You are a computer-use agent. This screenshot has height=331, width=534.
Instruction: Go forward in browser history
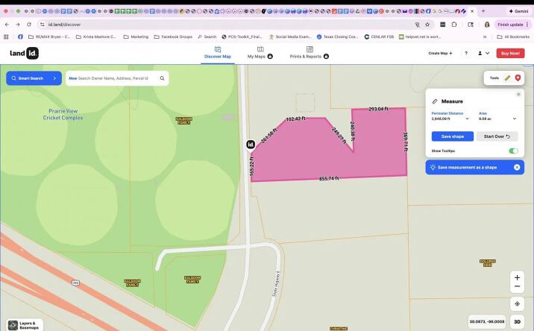[18, 25]
